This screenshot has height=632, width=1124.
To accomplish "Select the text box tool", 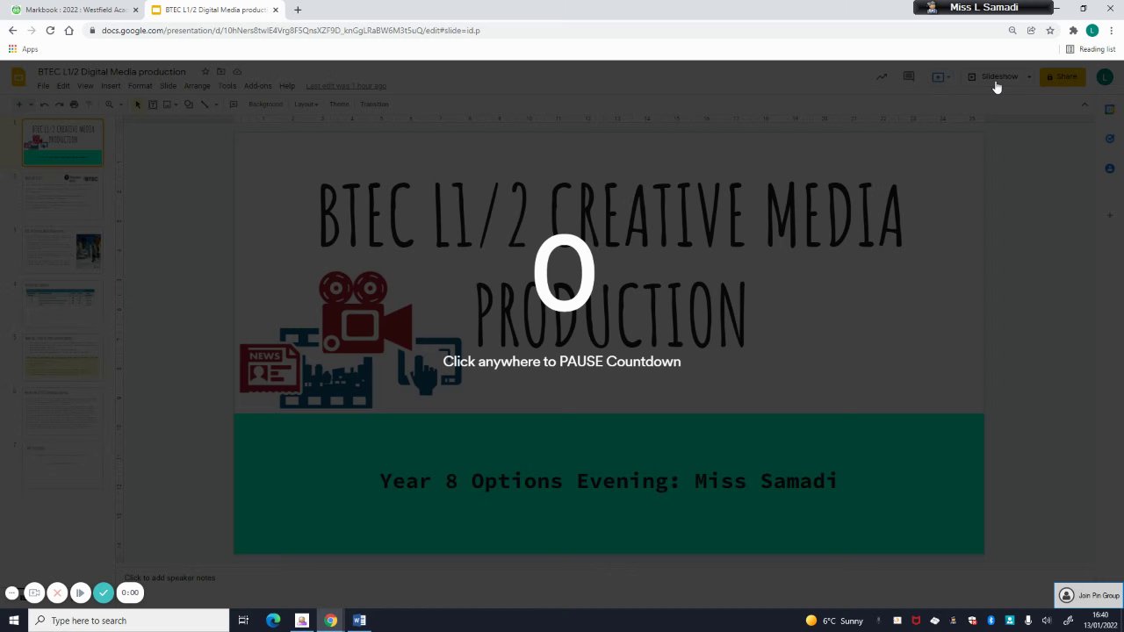I will 152,104.
